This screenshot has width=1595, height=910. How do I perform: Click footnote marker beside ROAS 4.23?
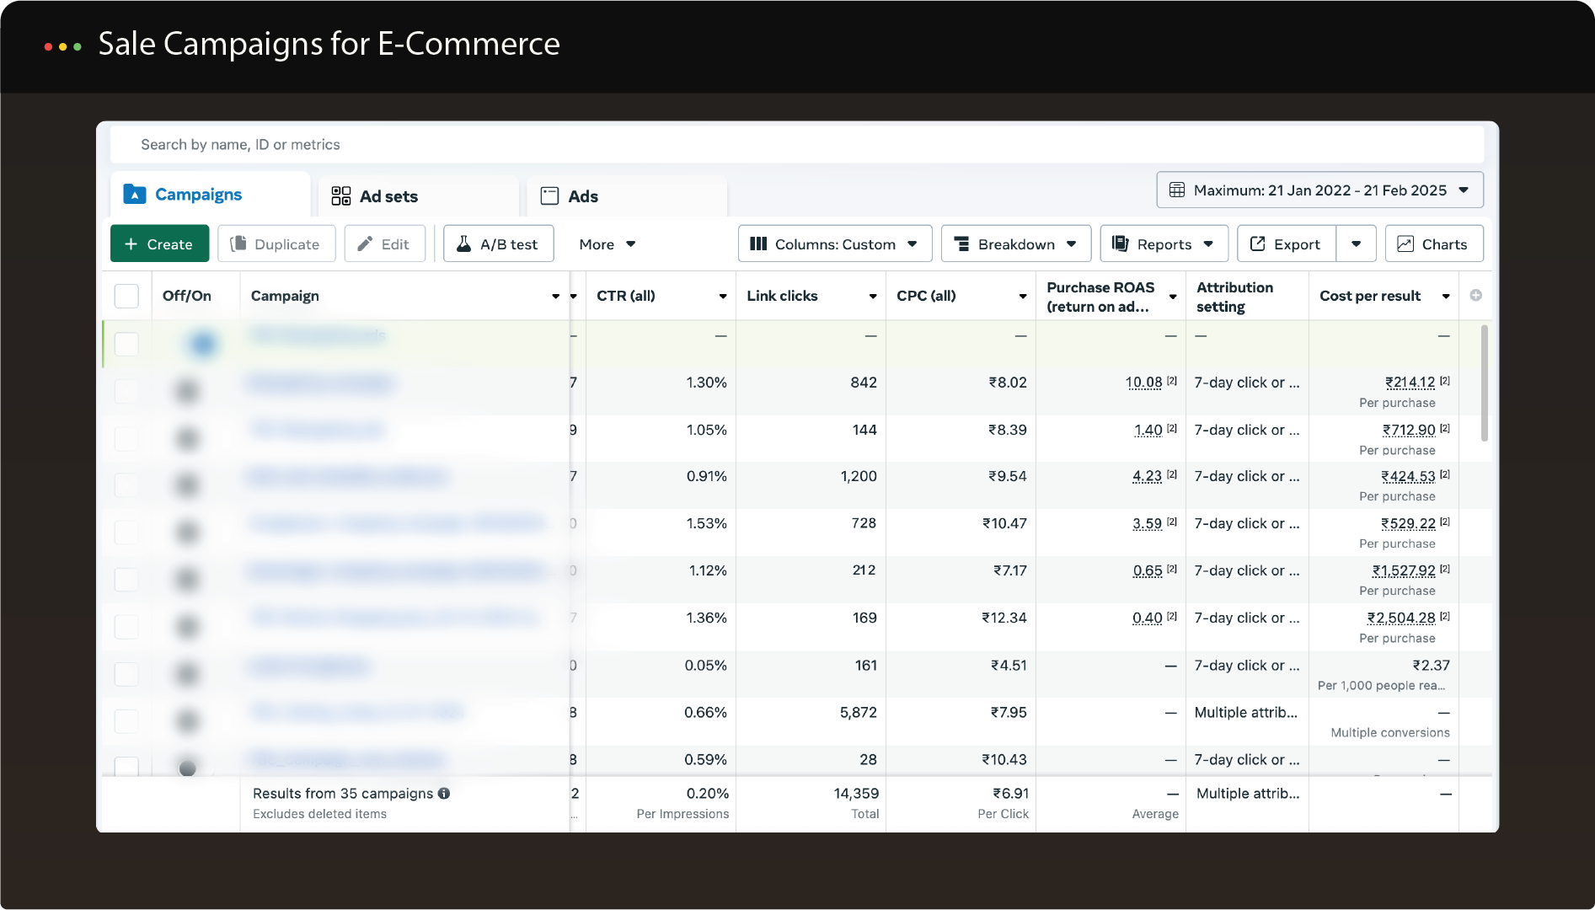coord(1172,474)
